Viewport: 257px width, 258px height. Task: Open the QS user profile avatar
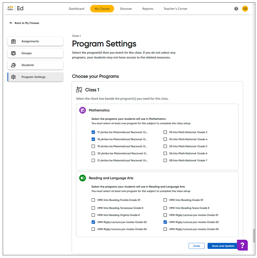pyautogui.click(x=245, y=9)
